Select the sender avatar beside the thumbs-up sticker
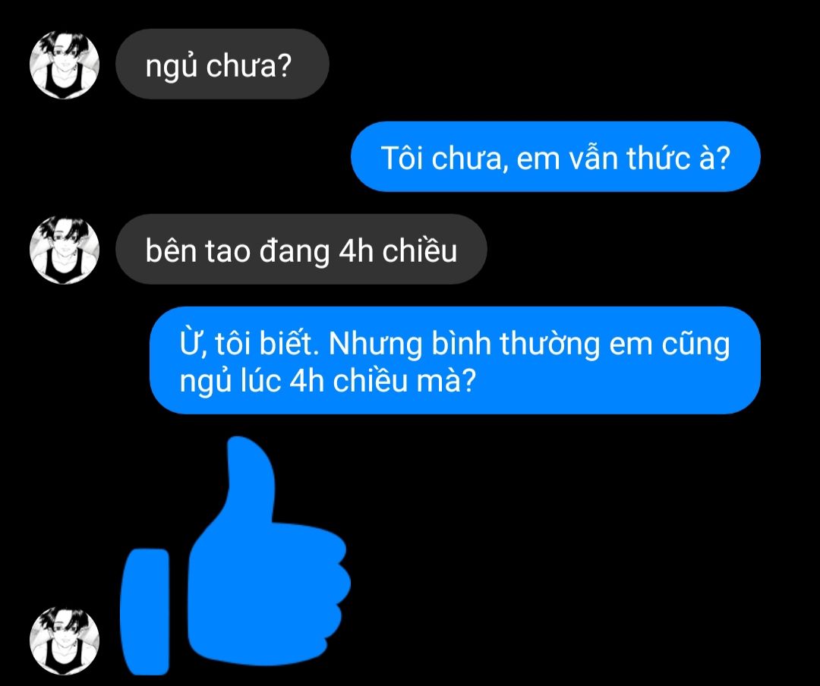Viewport: 820px width, 686px height. 65,641
